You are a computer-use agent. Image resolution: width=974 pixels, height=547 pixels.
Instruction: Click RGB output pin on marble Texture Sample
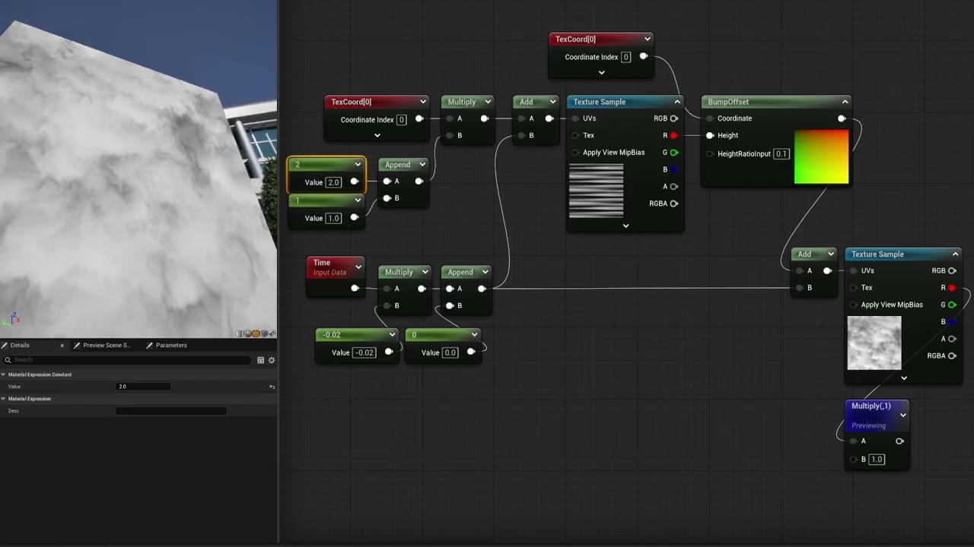(951, 270)
